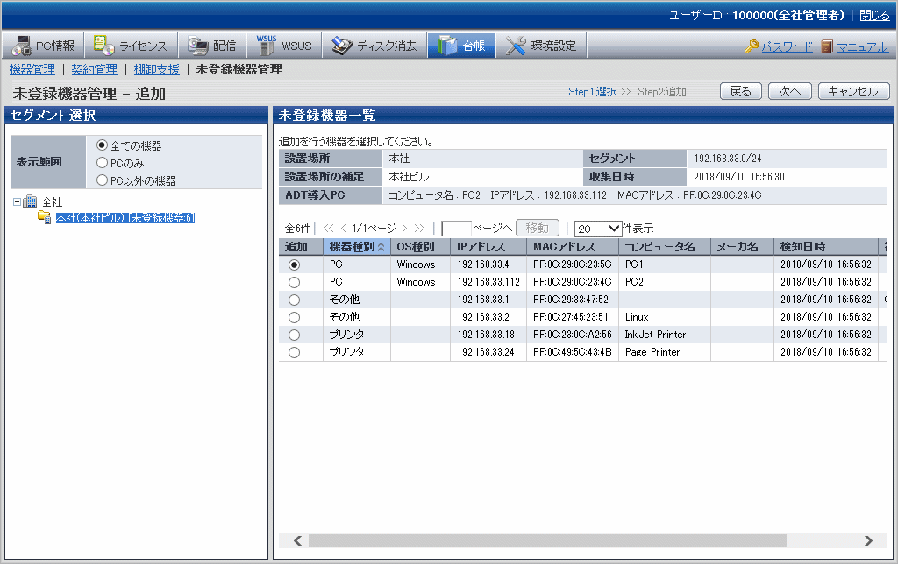Select the PC以外の機器 radio button
Image resolution: width=898 pixels, height=564 pixels.
[x=103, y=180]
